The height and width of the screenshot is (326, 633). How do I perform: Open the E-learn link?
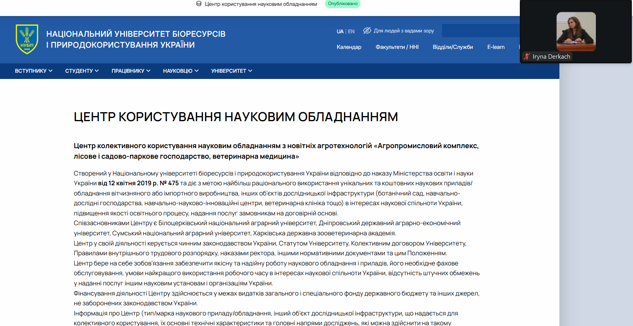pos(496,47)
